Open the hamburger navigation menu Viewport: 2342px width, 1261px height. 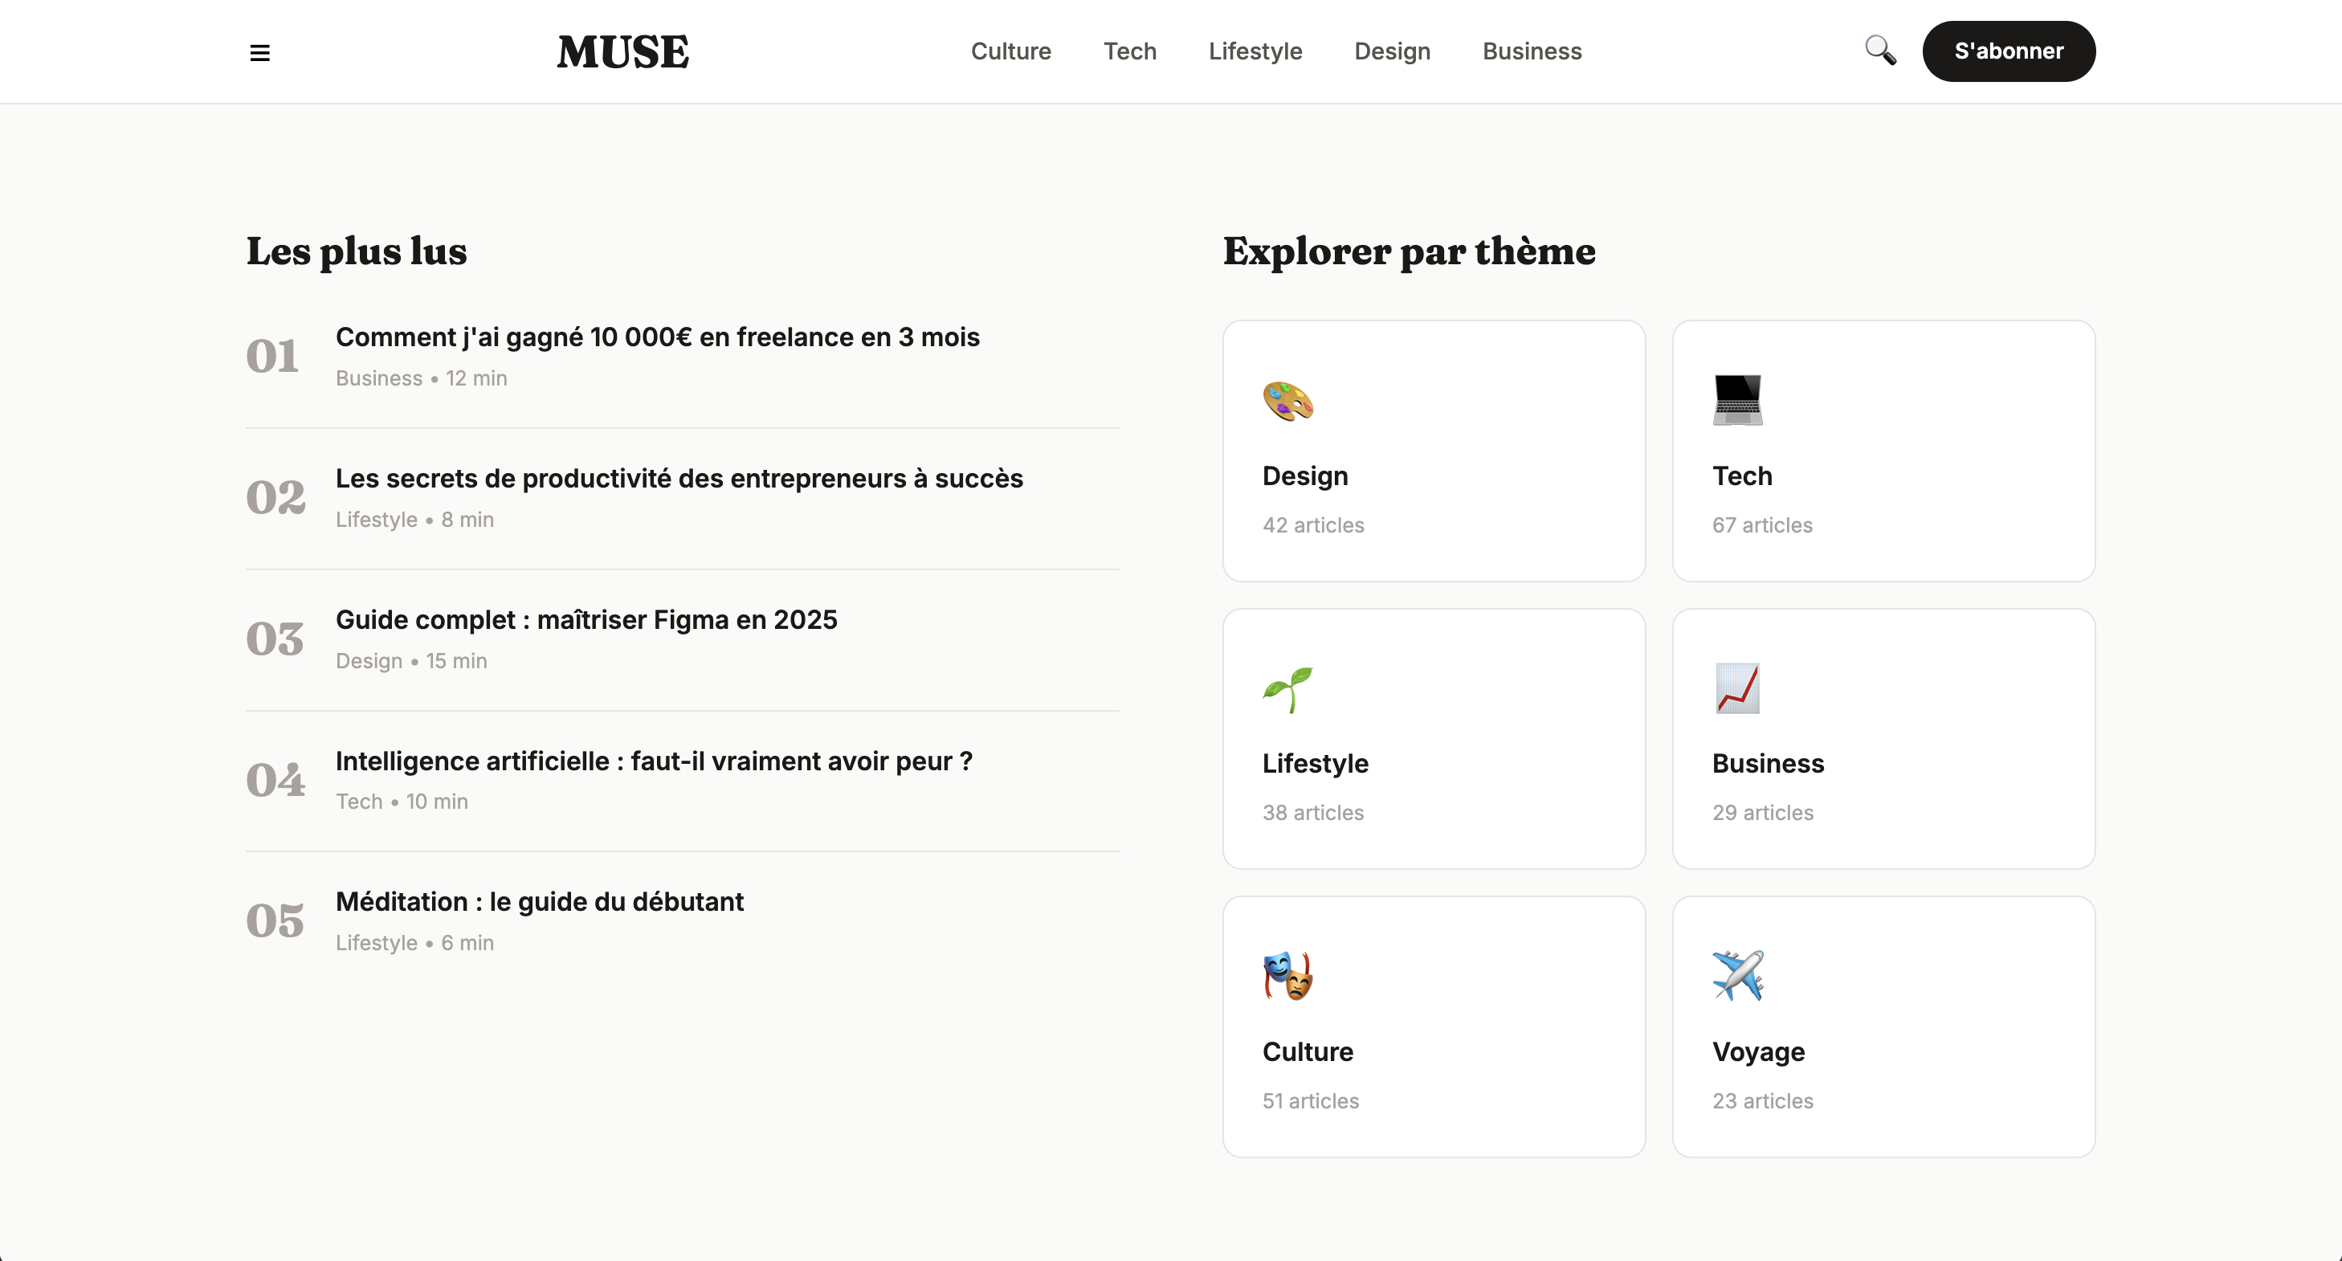pos(260,52)
